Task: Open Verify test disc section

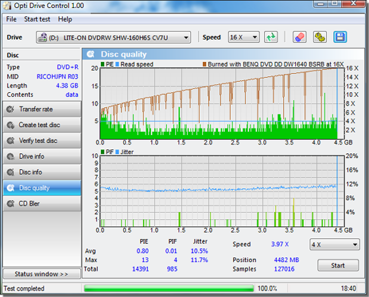Action: [x=42, y=141]
